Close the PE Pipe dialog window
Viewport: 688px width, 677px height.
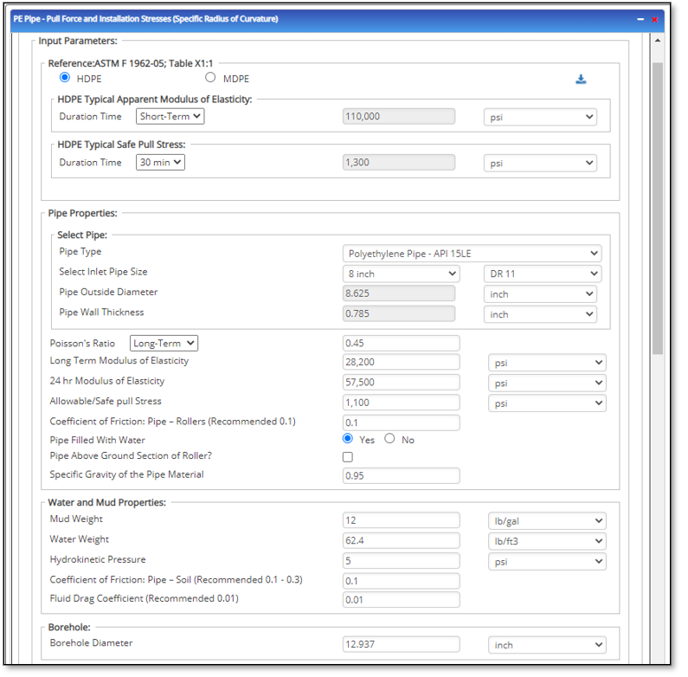[x=655, y=19]
